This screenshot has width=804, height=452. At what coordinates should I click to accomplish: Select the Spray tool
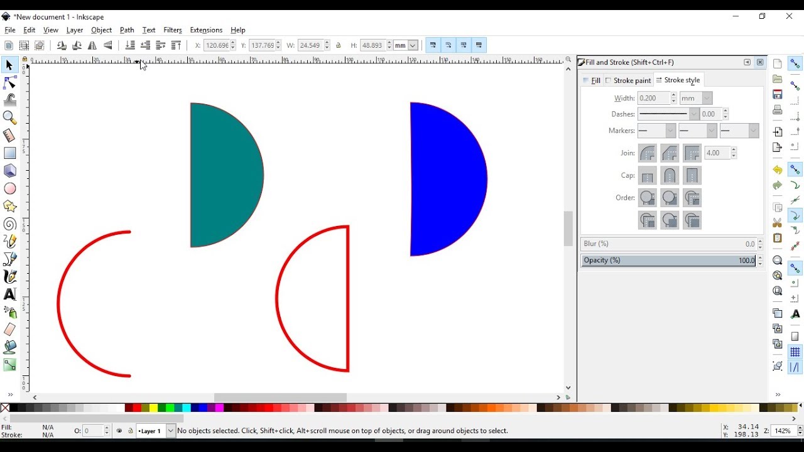(x=9, y=312)
